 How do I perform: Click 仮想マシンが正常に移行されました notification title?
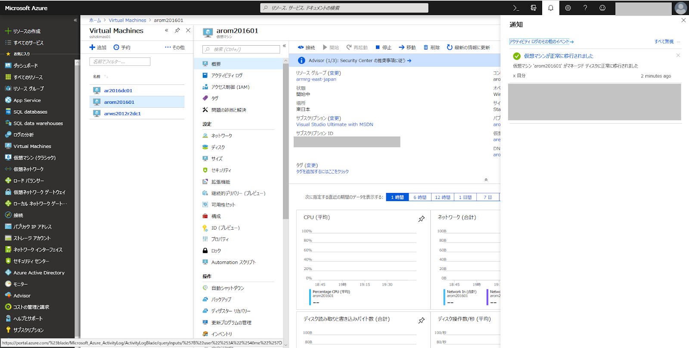pyautogui.click(x=559, y=56)
